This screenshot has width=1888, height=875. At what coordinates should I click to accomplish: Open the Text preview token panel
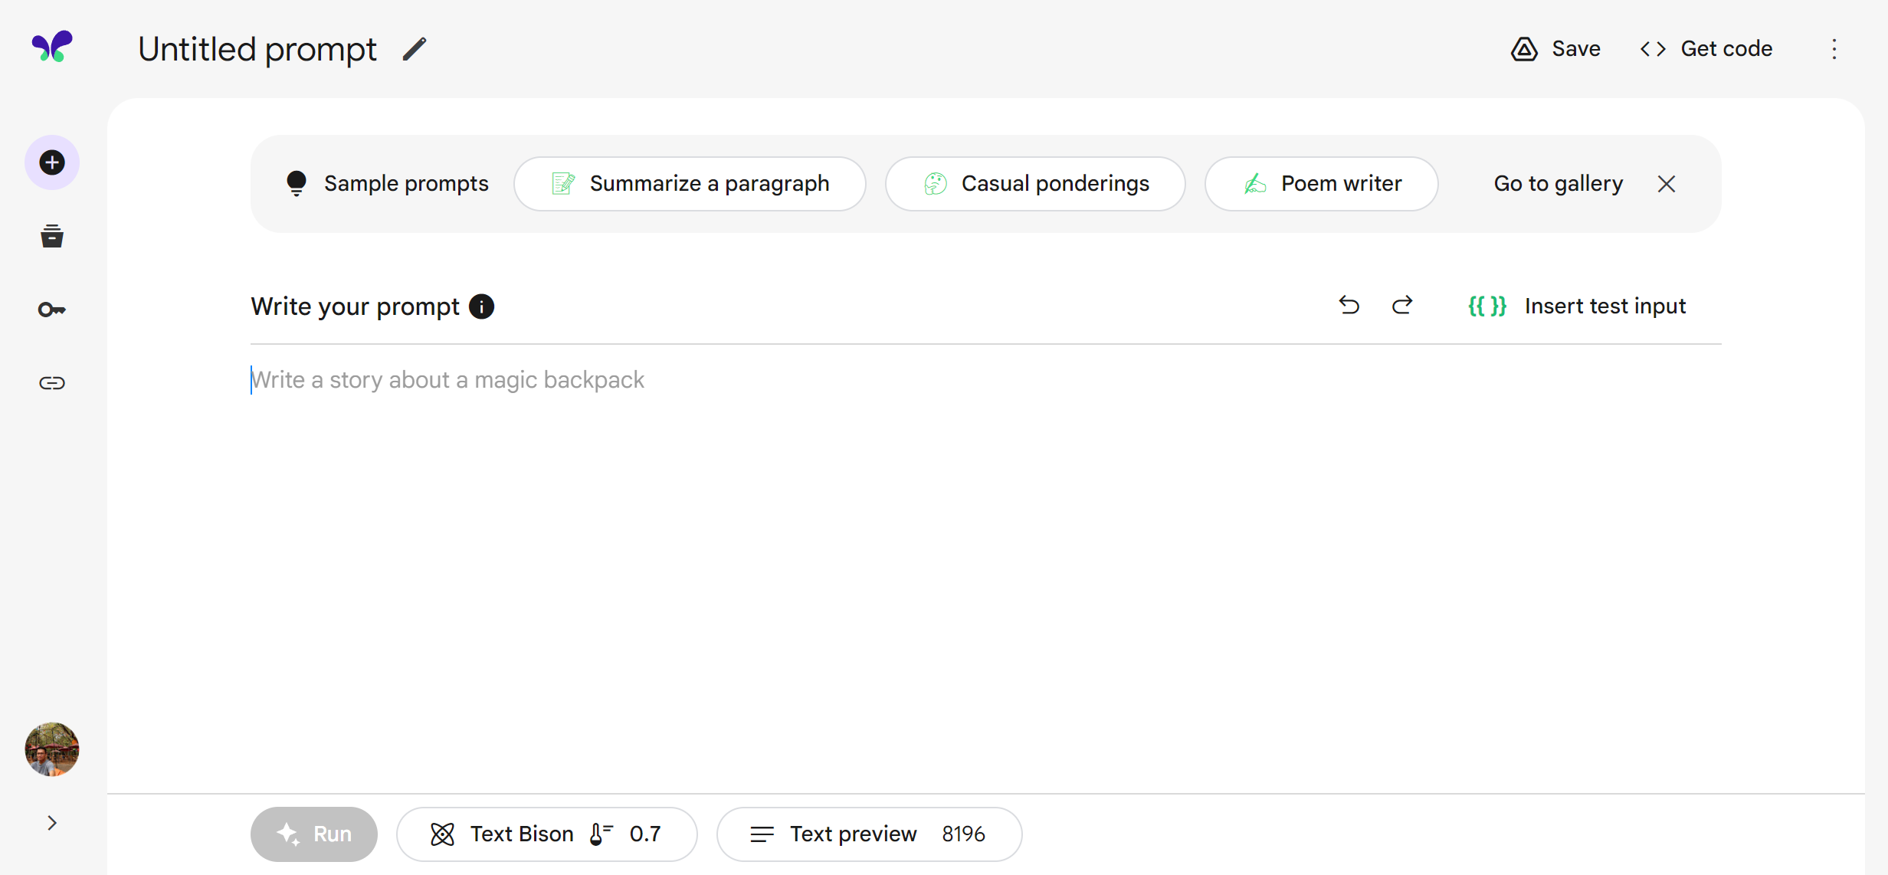[x=869, y=834]
